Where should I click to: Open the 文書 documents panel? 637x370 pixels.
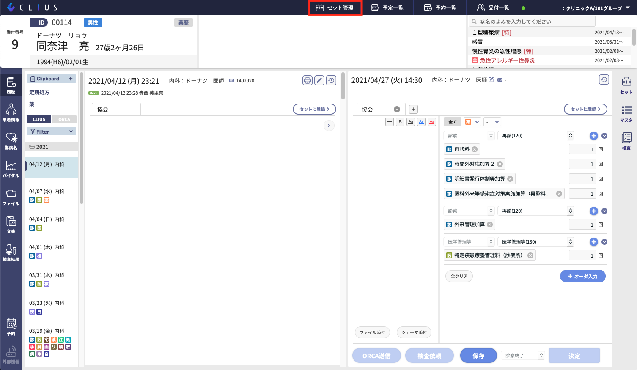click(11, 225)
